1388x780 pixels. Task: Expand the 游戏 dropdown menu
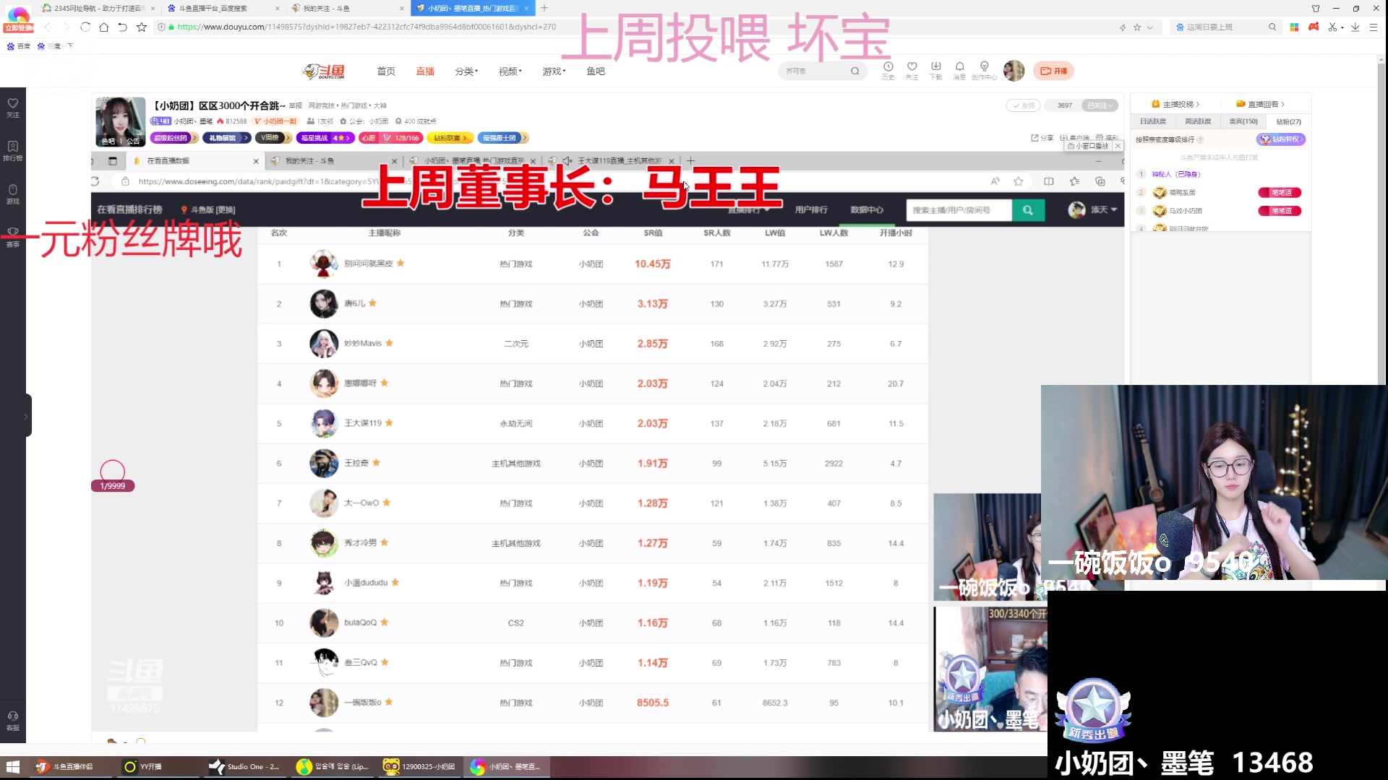click(554, 71)
